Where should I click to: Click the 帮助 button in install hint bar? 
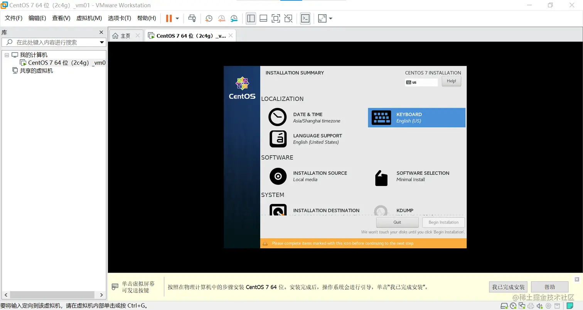pos(549,287)
